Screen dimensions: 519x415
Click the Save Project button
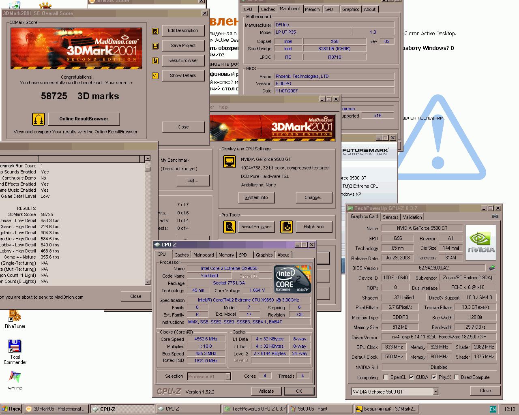[183, 45]
